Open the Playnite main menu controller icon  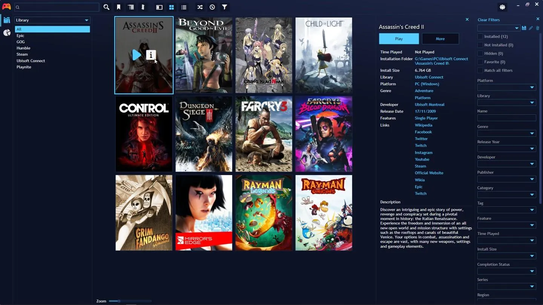point(6,6)
